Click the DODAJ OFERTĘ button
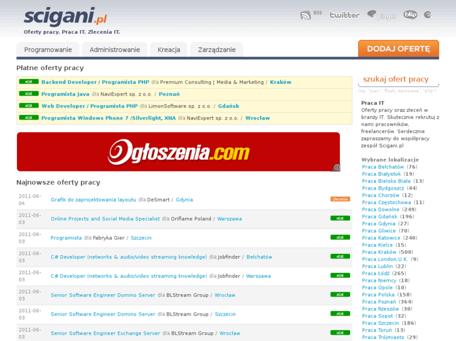456x341 pixels. point(398,49)
